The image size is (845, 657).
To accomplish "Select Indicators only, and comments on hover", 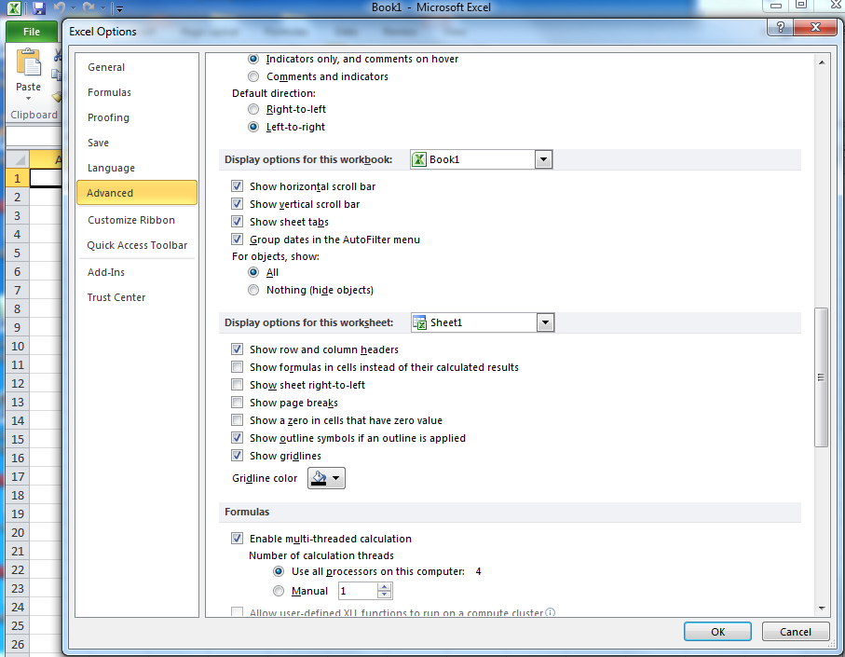I will coord(253,59).
